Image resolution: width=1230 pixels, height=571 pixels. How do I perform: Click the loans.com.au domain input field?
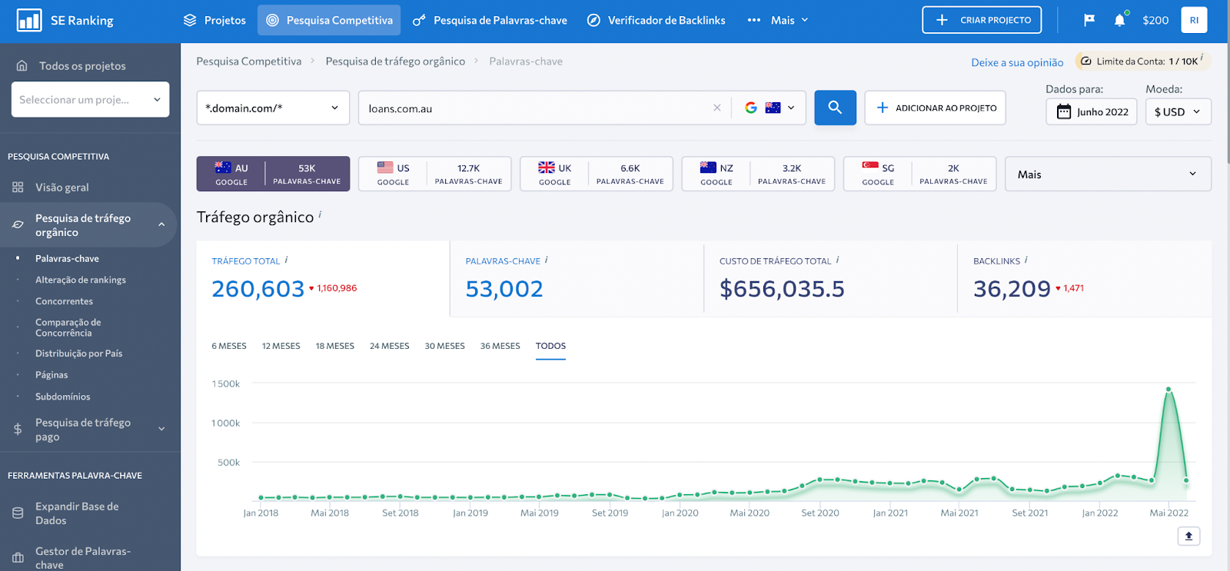click(x=537, y=108)
